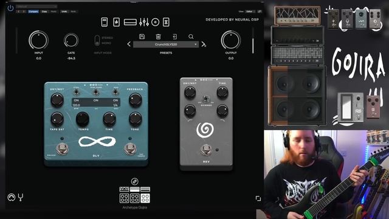Toggle the delay pedal Mod switch
This screenshot has width=389, height=219.
pos(115,92)
